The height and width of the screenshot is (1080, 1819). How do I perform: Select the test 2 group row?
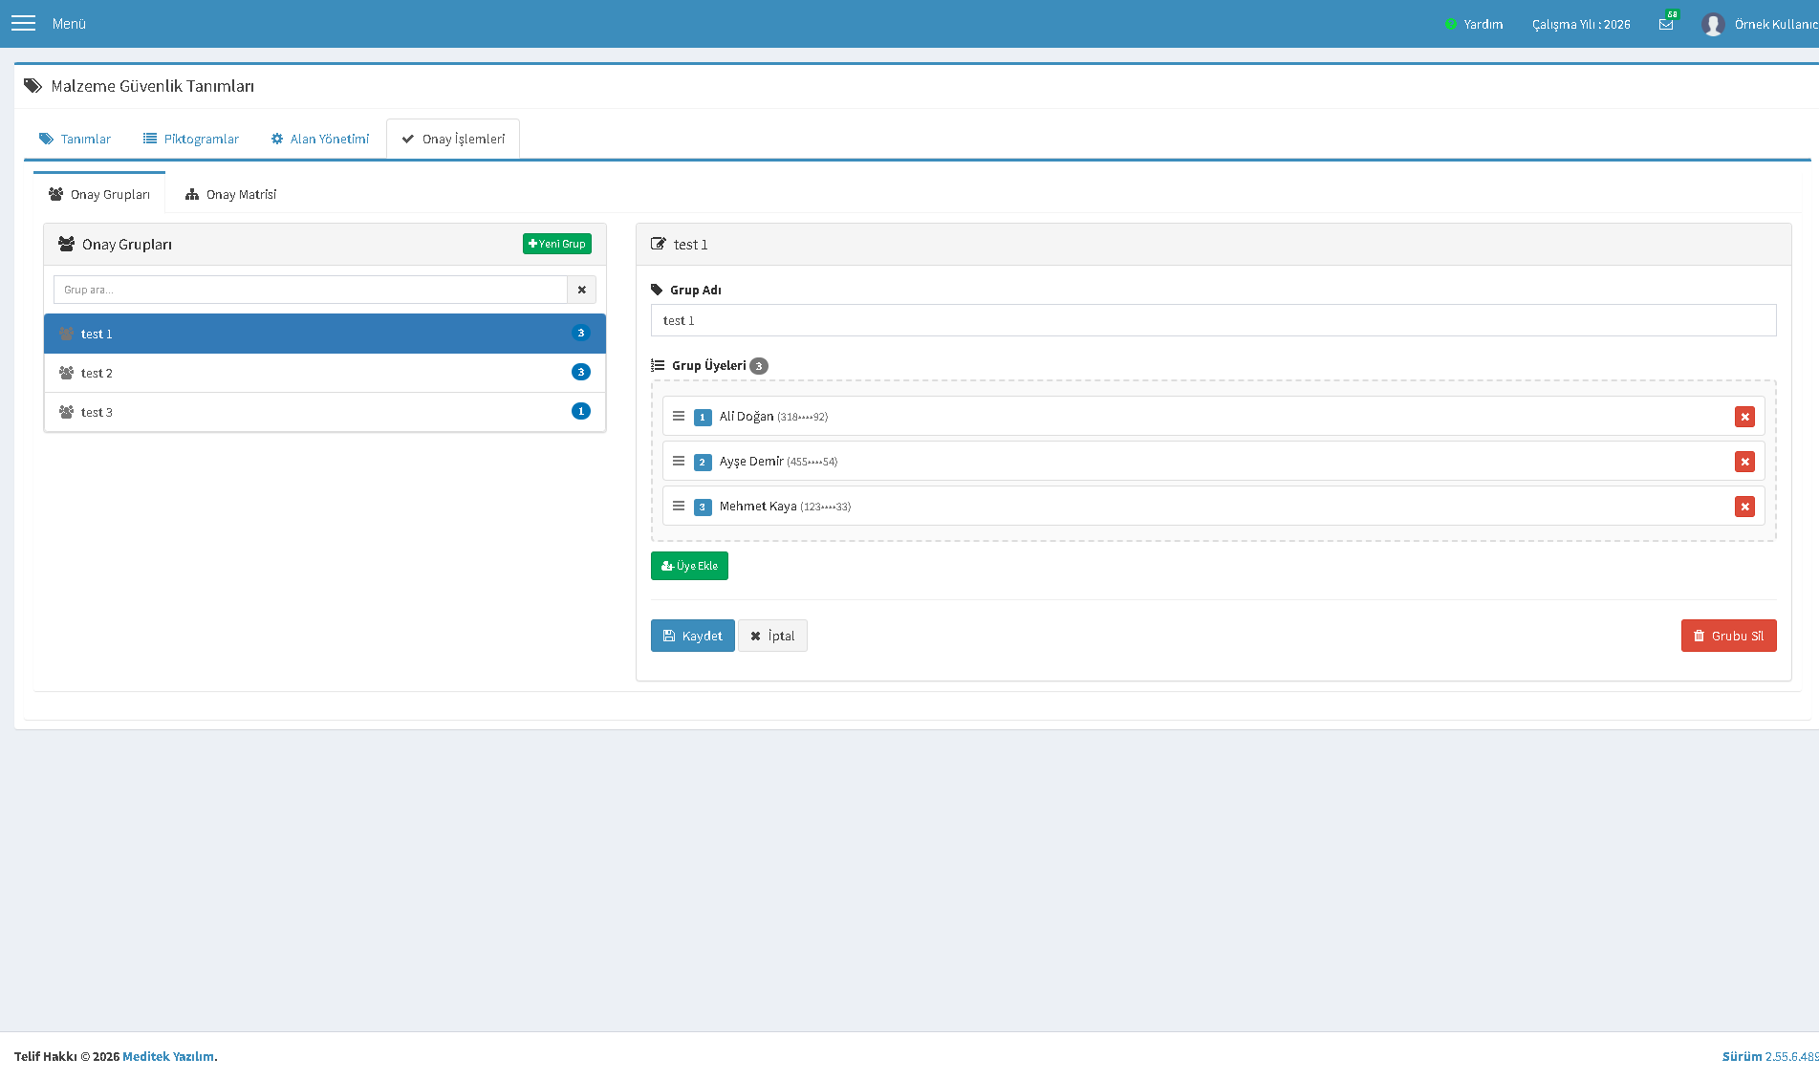coord(325,373)
